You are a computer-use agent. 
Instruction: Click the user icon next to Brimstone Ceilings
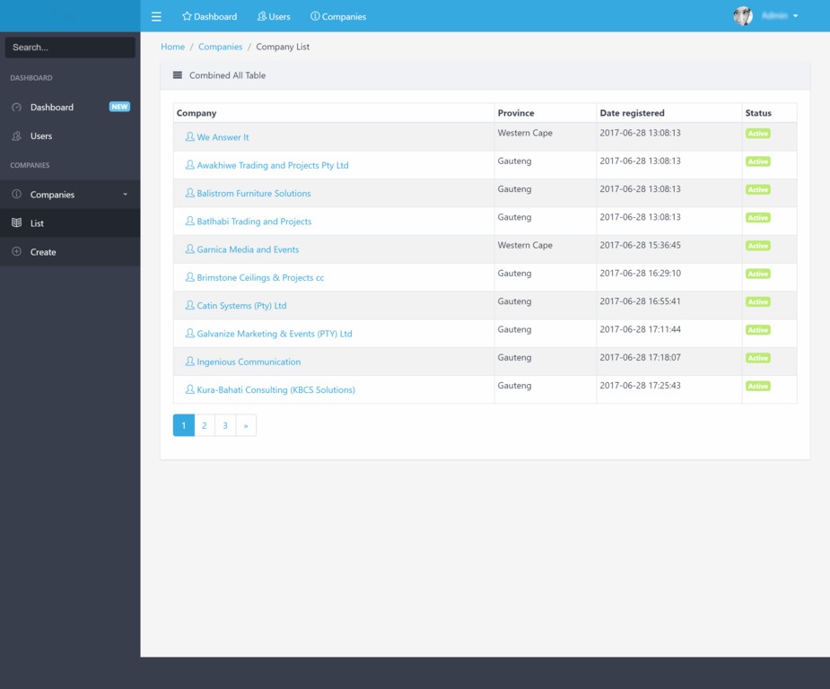click(x=189, y=276)
